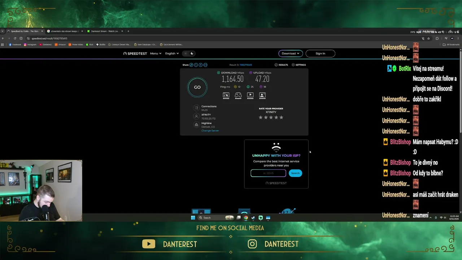Rate XFINITY with five stars
Screen dimensions: 462x260
(x=282, y=117)
